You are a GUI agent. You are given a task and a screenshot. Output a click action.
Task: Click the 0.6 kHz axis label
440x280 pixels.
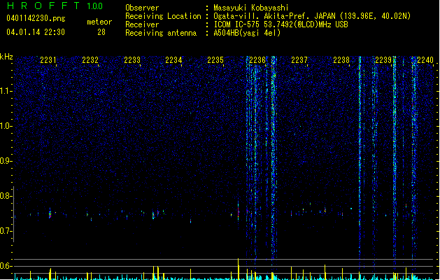[6, 266]
